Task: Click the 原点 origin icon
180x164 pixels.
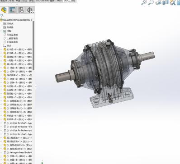Action: [5, 46]
